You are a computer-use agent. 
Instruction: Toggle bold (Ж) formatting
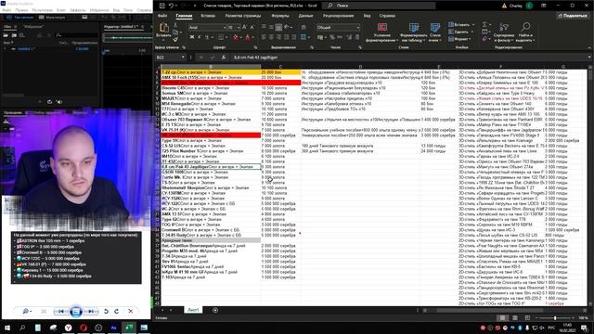[192, 37]
